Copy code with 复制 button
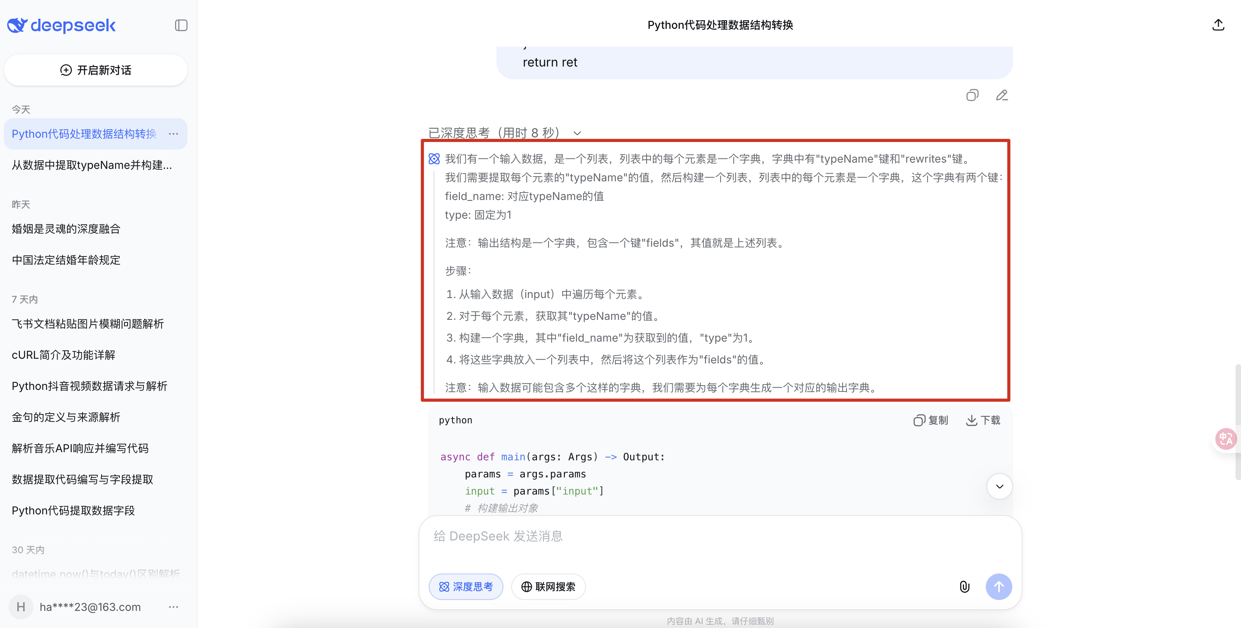This screenshot has height=628, width=1241. [x=930, y=420]
